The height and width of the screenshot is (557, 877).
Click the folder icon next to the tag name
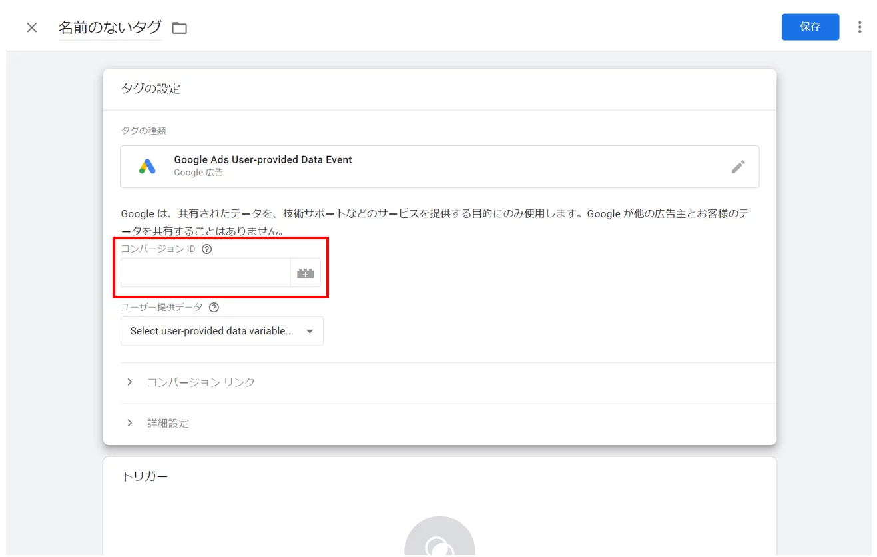pos(178,27)
